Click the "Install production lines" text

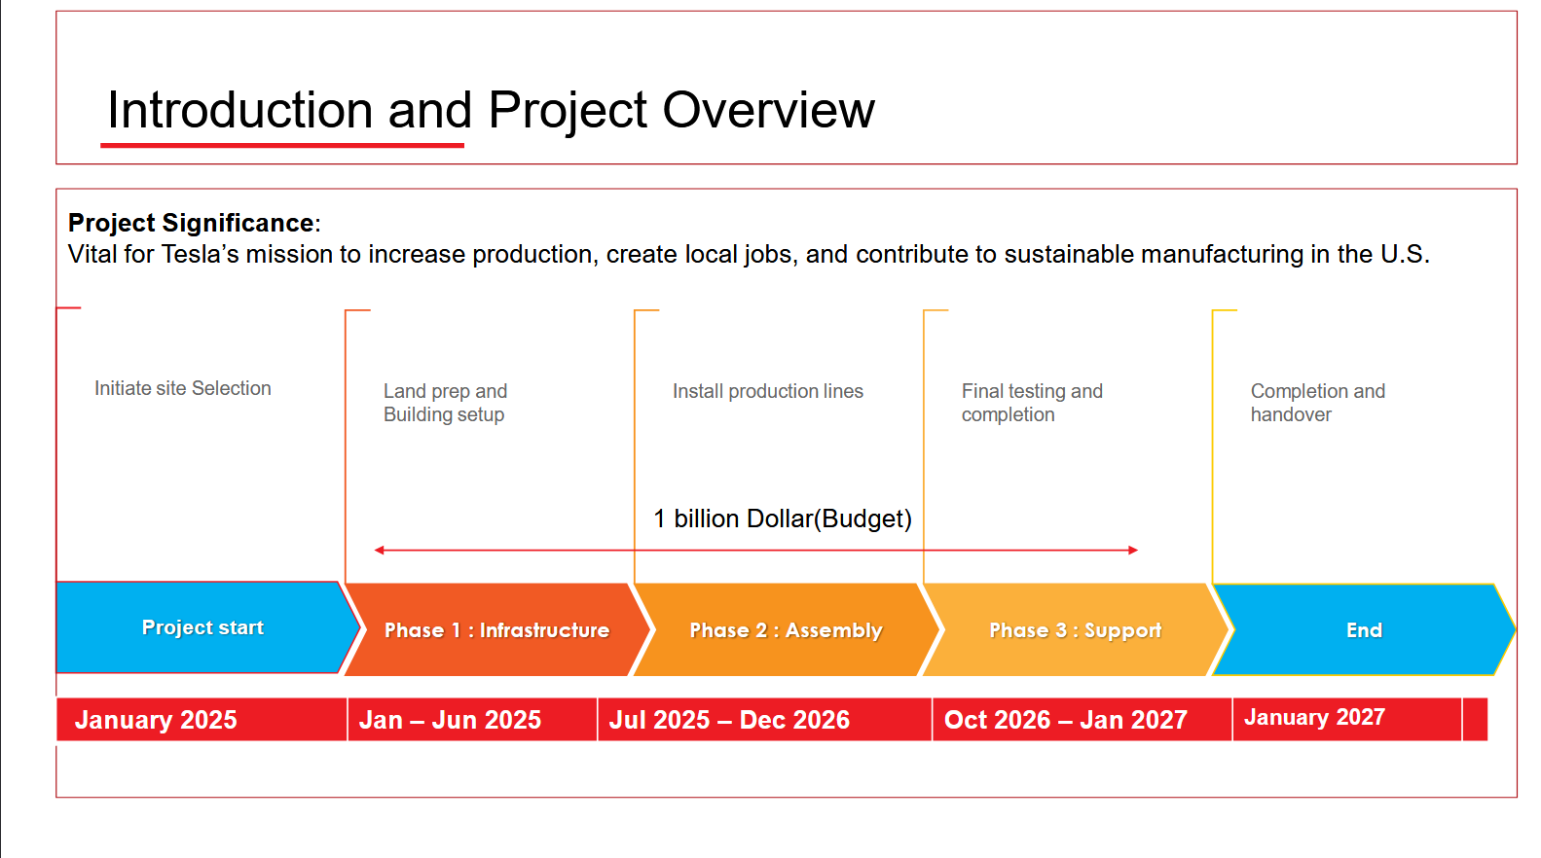tap(767, 391)
